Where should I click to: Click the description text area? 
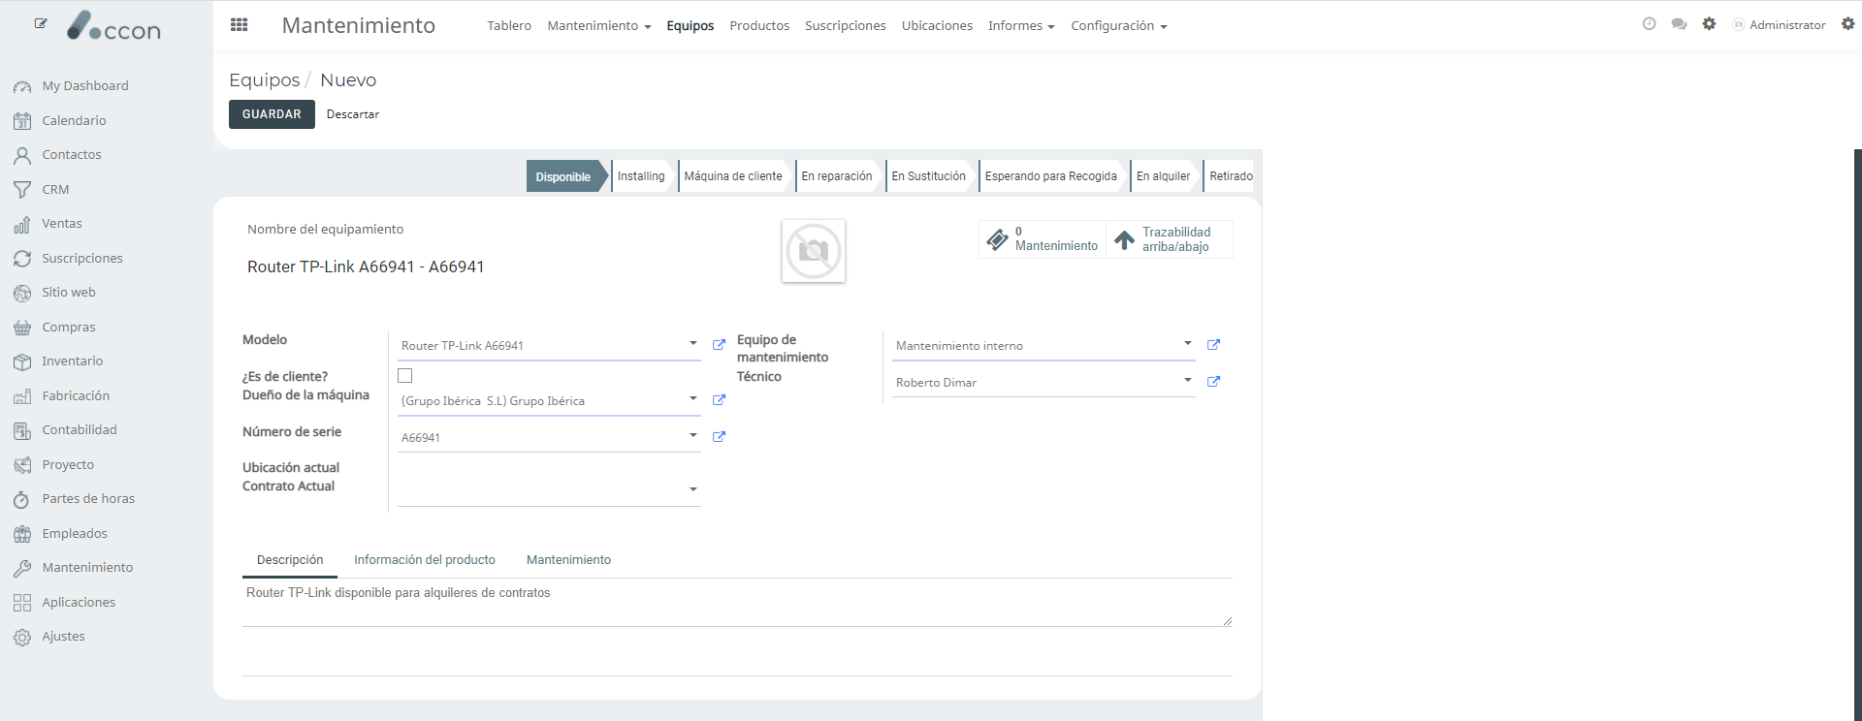737,603
